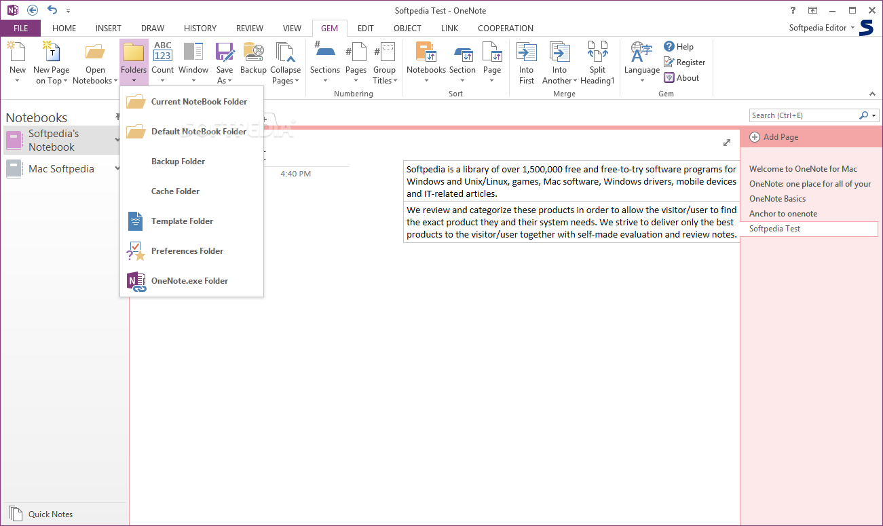883x526 pixels.
Task: Open the VIEW ribbon tab
Action: coord(292,29)
